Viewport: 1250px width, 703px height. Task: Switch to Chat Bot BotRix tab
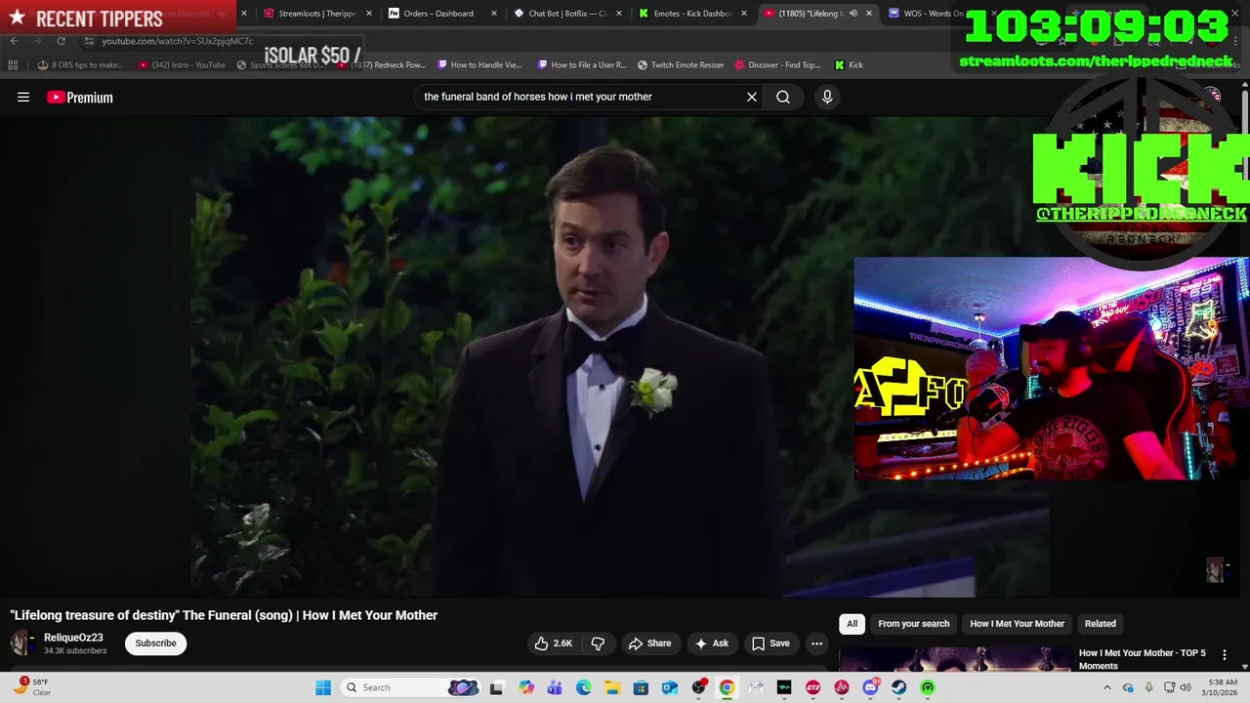pyautogui.click(x=568, y=14)
